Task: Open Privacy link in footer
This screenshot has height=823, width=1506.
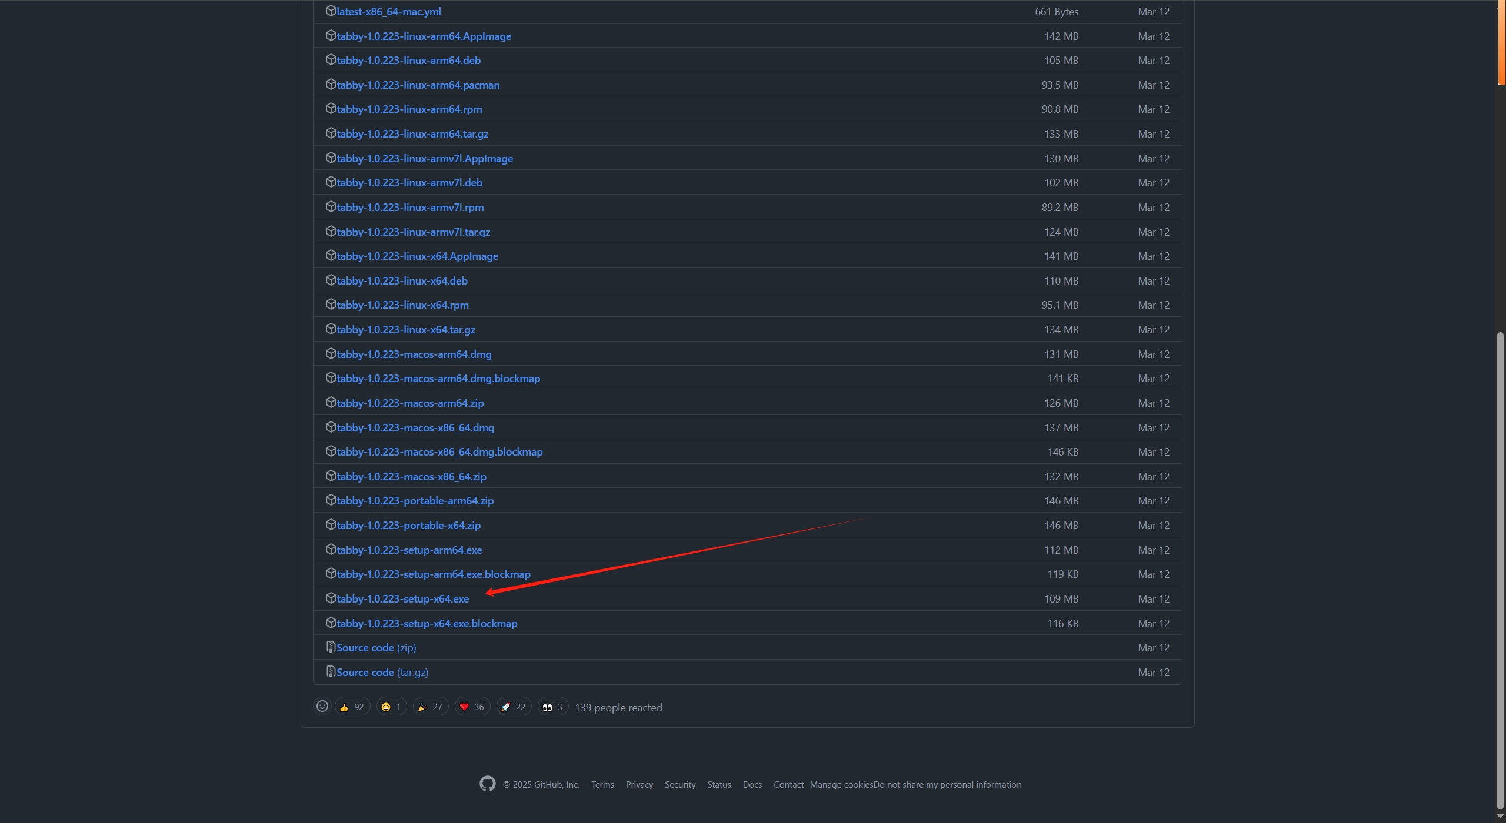Action: pos(639,785)
